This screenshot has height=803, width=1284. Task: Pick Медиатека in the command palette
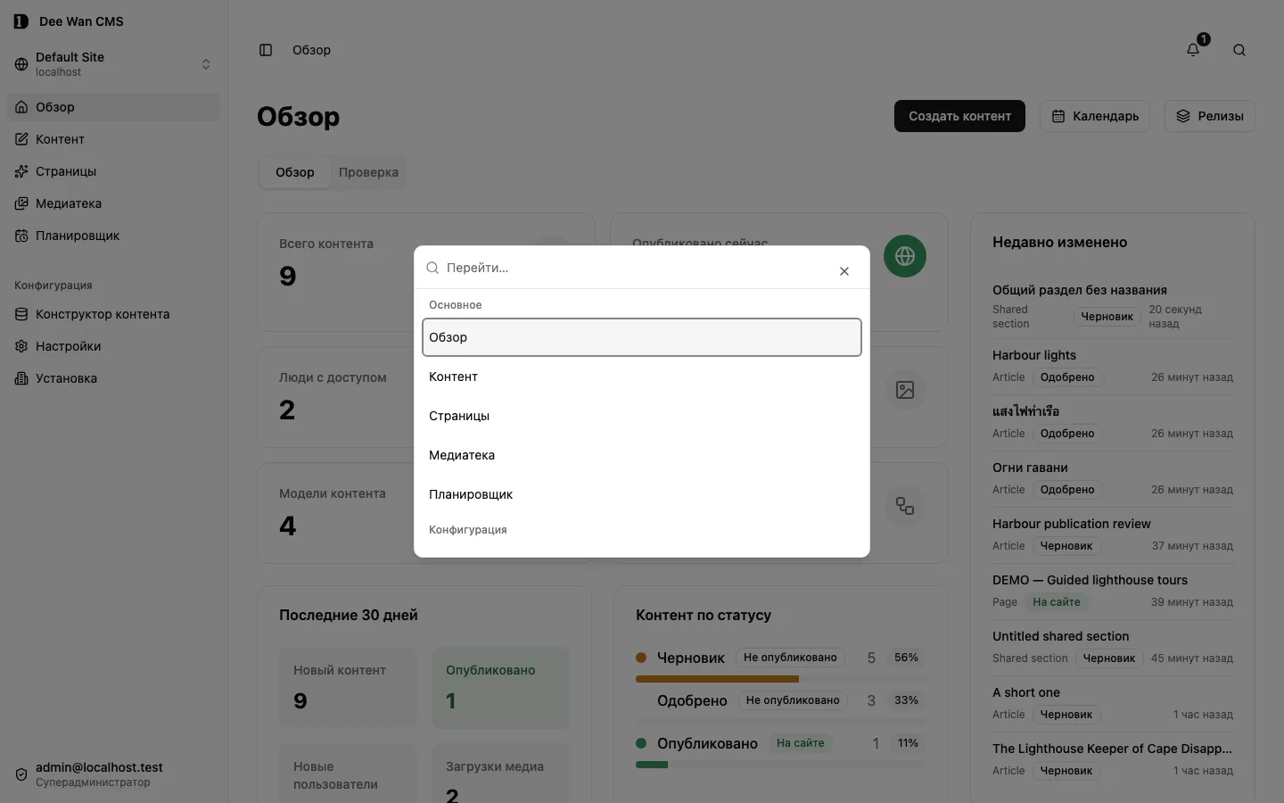(x=642, y=455)
